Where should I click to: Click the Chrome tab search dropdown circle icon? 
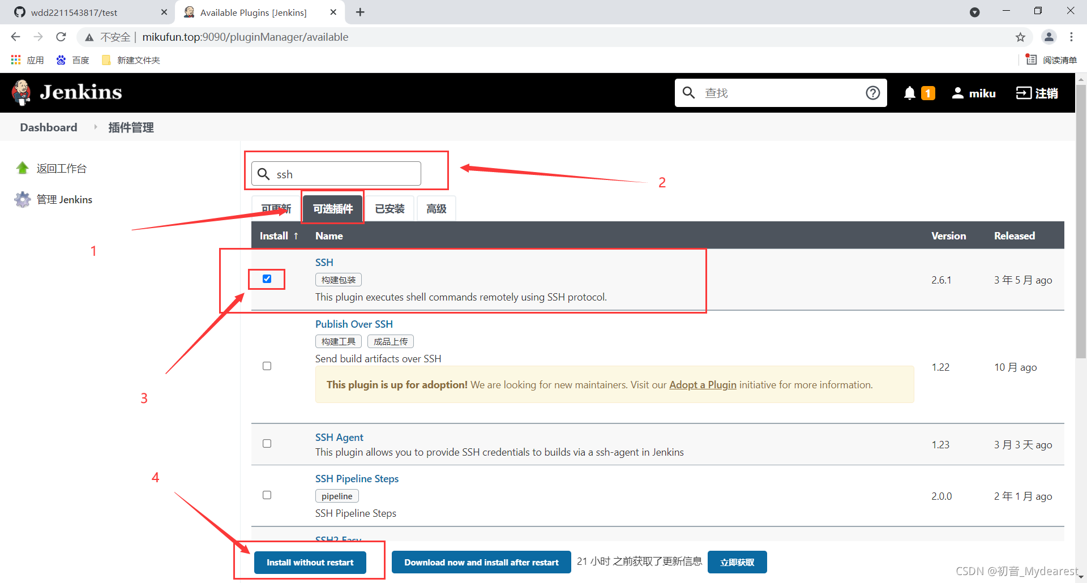974,12
